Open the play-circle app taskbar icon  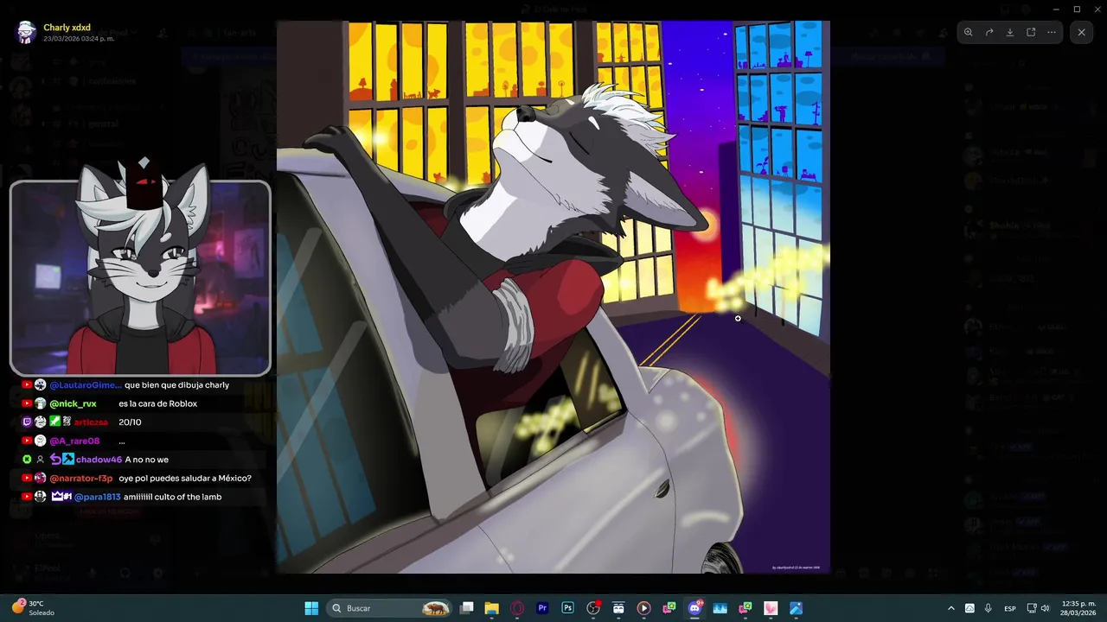[x=643, y=608]
